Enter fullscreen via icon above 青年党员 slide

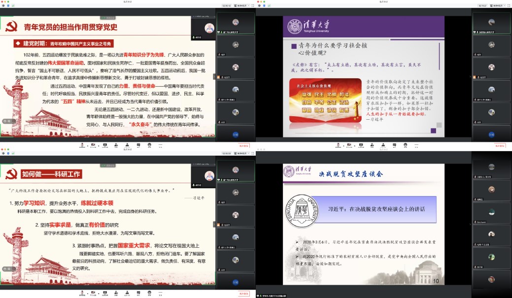253,5
